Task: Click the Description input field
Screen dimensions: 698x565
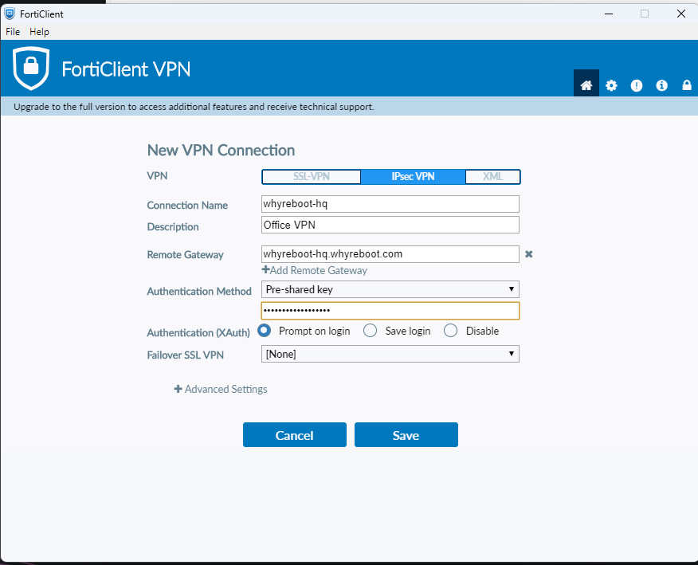Action: 390,225
